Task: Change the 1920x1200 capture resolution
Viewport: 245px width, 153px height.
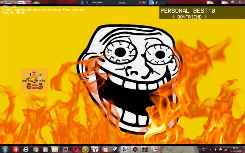Action: click(x=96, y=2)
